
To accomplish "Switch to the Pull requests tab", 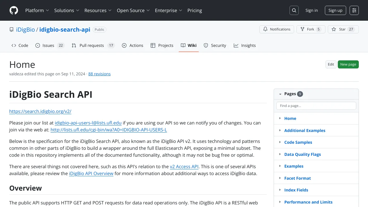I will click(93, 45).
